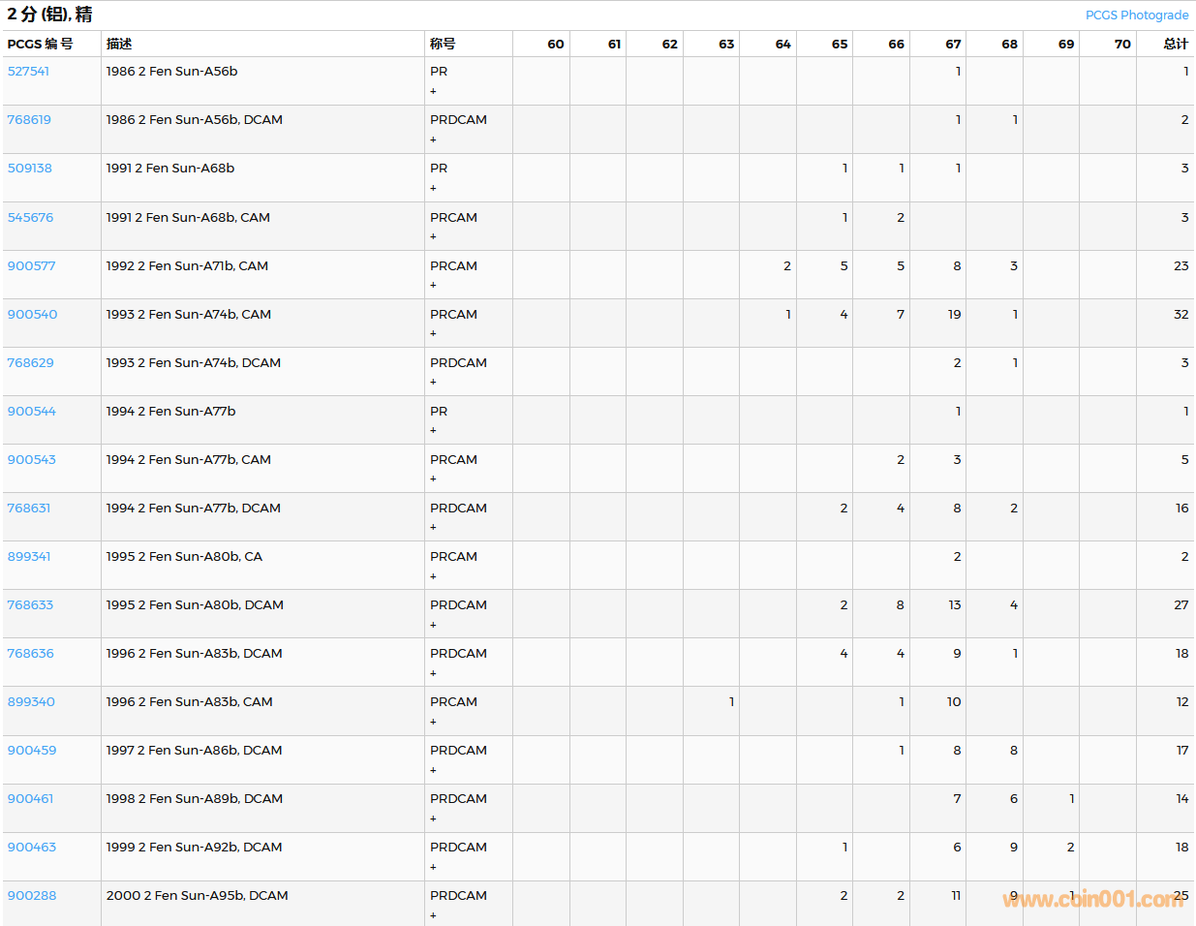The image size is (1196, 926).
Task: Expand plus sign for 1986 Sun-A56b PR row
Action: (433, 91)
